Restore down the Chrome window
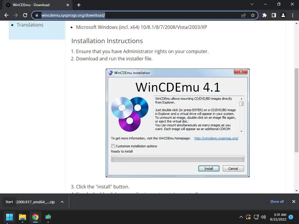The image size is (299, 224). coord(279,4)
